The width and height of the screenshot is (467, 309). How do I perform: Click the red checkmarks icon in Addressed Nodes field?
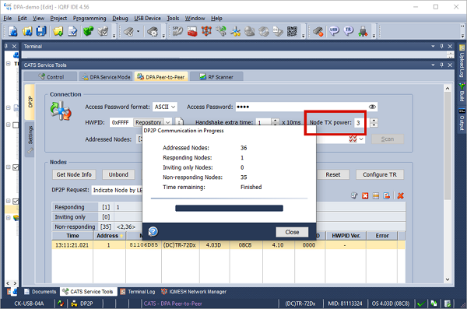click(353, 139)
